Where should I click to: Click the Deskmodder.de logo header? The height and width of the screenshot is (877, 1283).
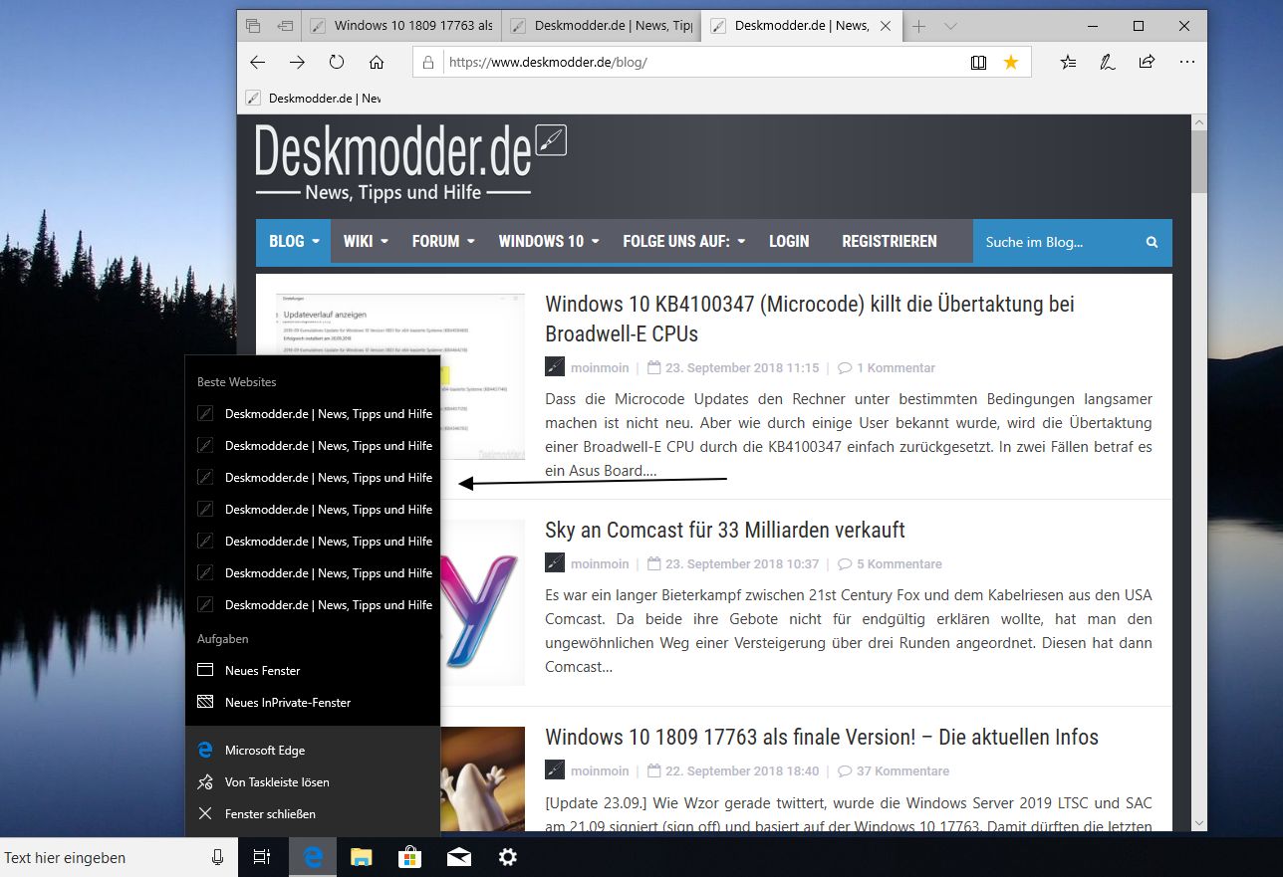(x=410, y=162)
